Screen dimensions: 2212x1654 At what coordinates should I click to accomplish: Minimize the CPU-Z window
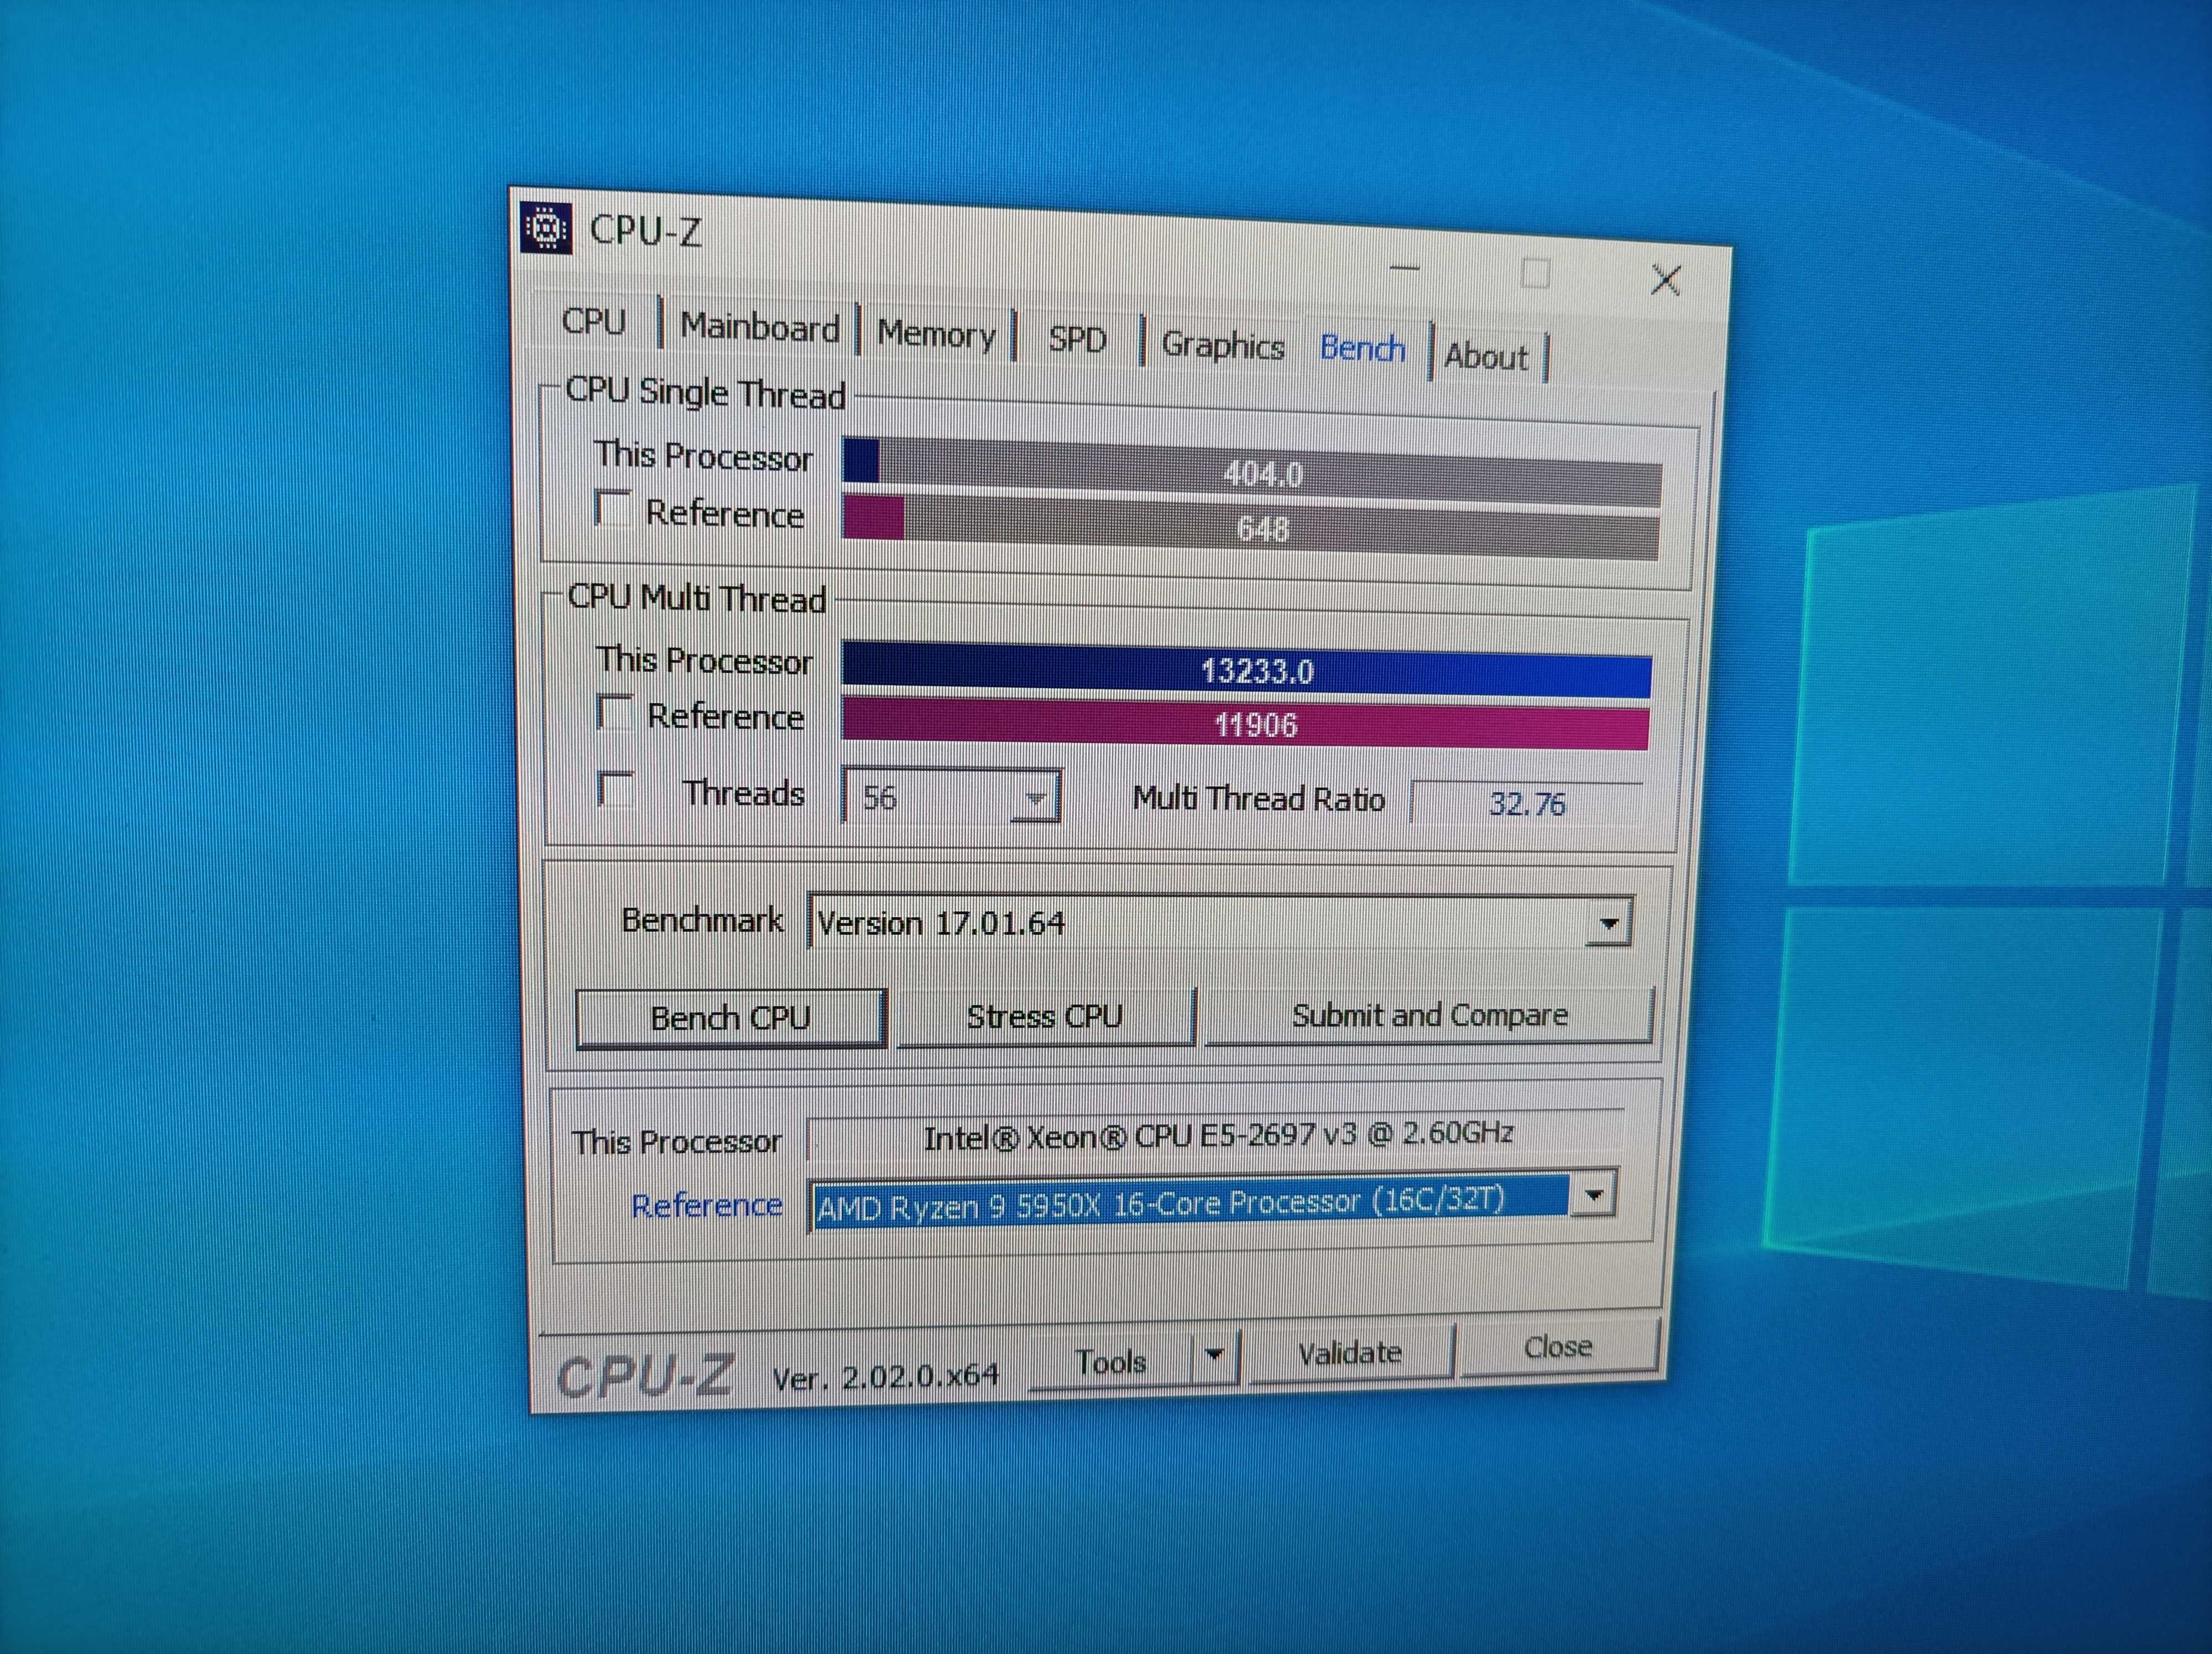[1405, 268]
